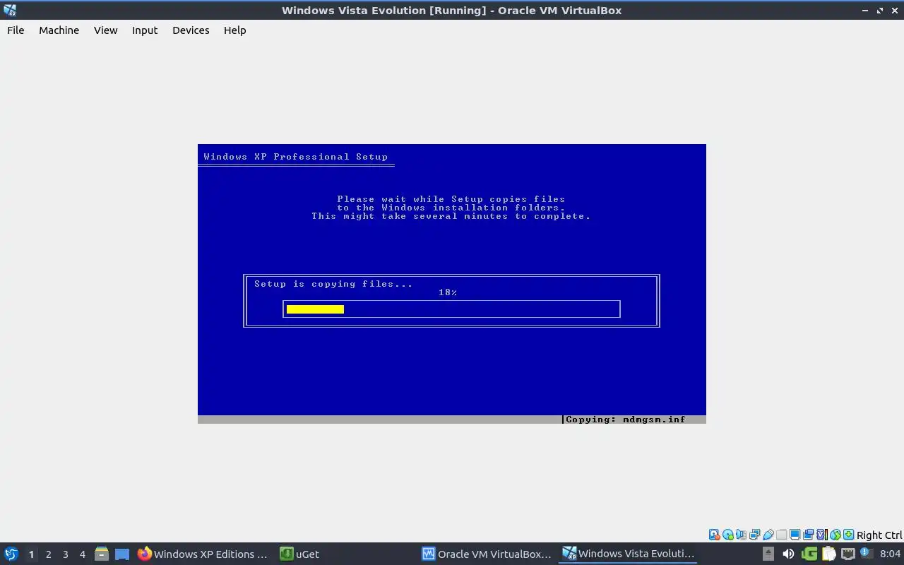The image size is (904, 565).
Task: Open the file manager from the panel
Action: (101, 554)
